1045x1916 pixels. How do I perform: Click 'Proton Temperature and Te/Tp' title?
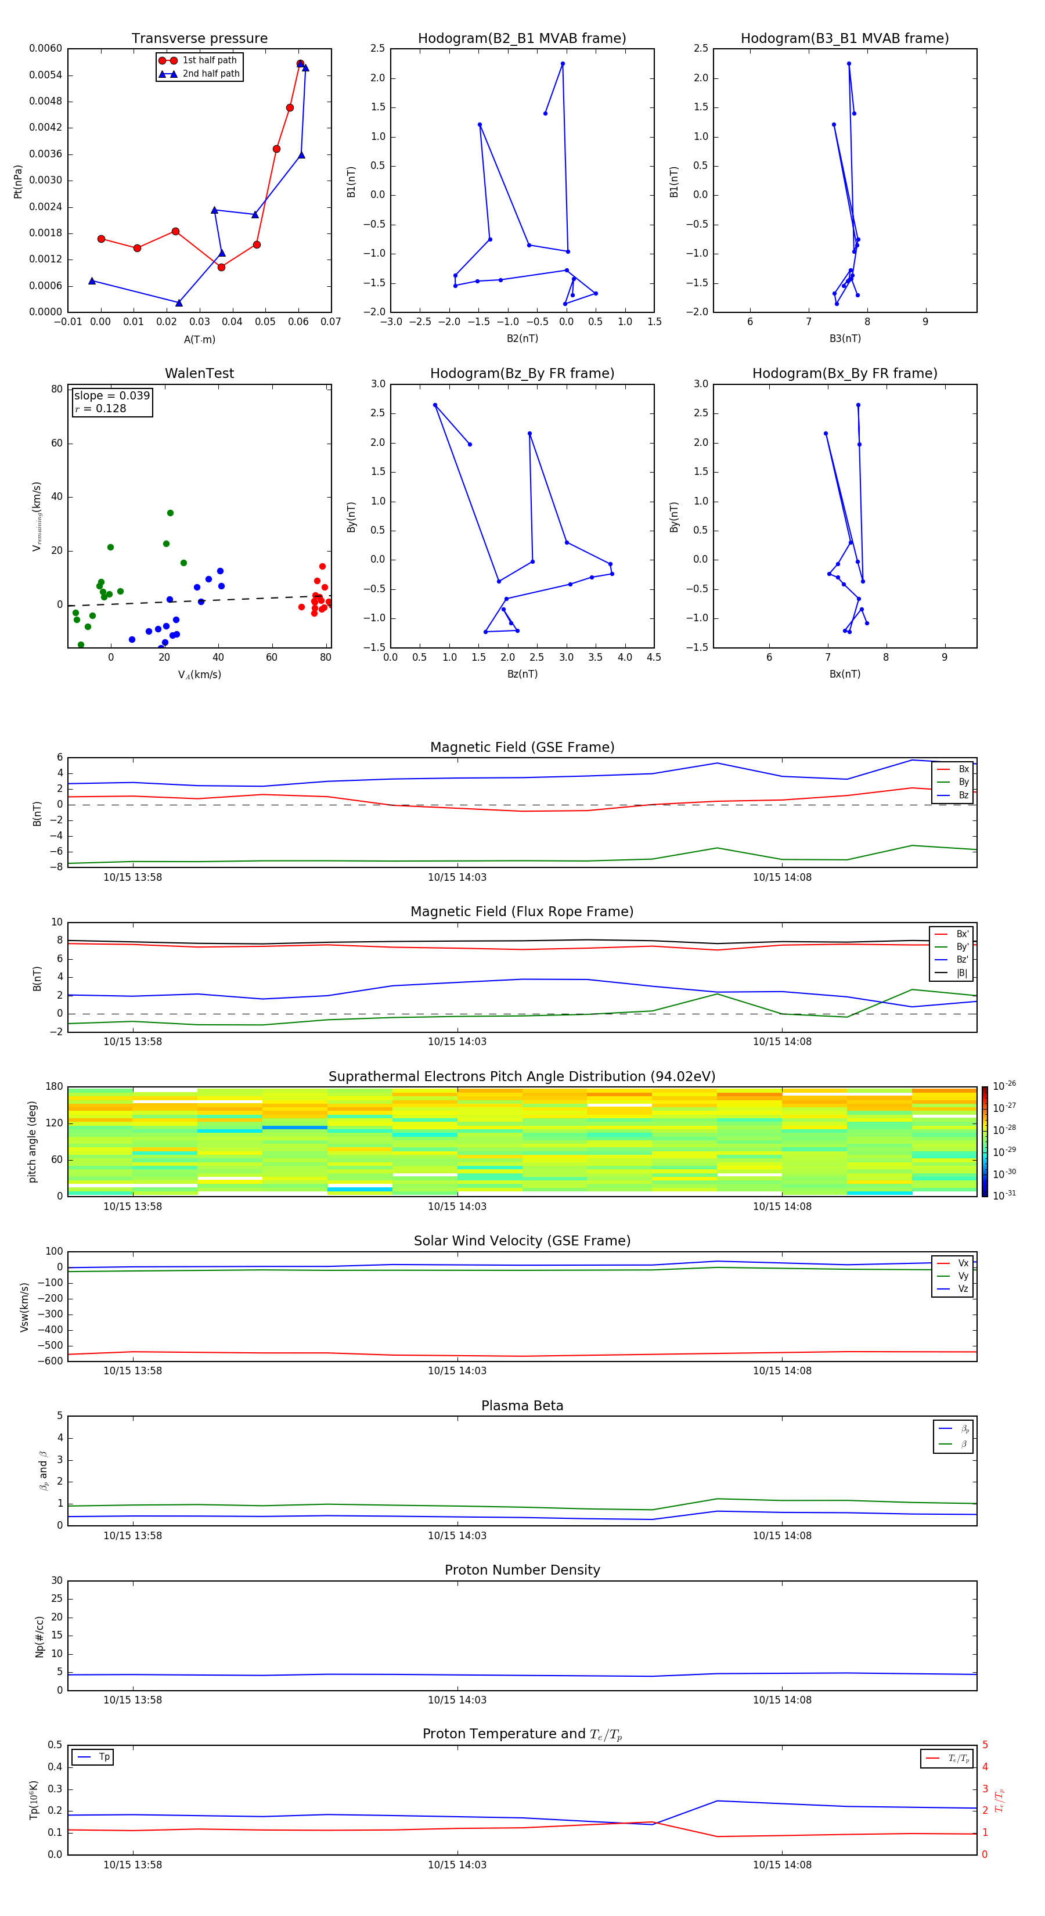pos(522,1734)
